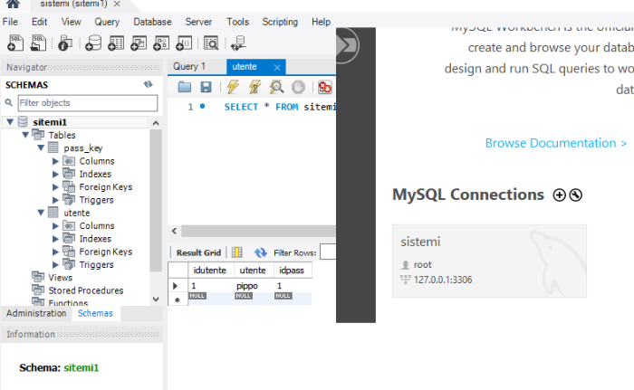
Task: Refresh the schemas list icon
Action: pos(149,84)
